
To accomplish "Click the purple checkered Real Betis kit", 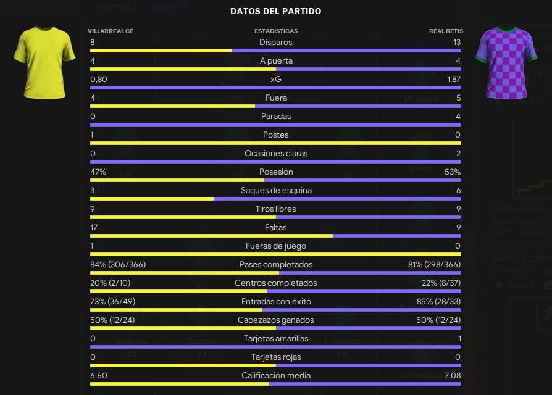I will pos(506,62).
